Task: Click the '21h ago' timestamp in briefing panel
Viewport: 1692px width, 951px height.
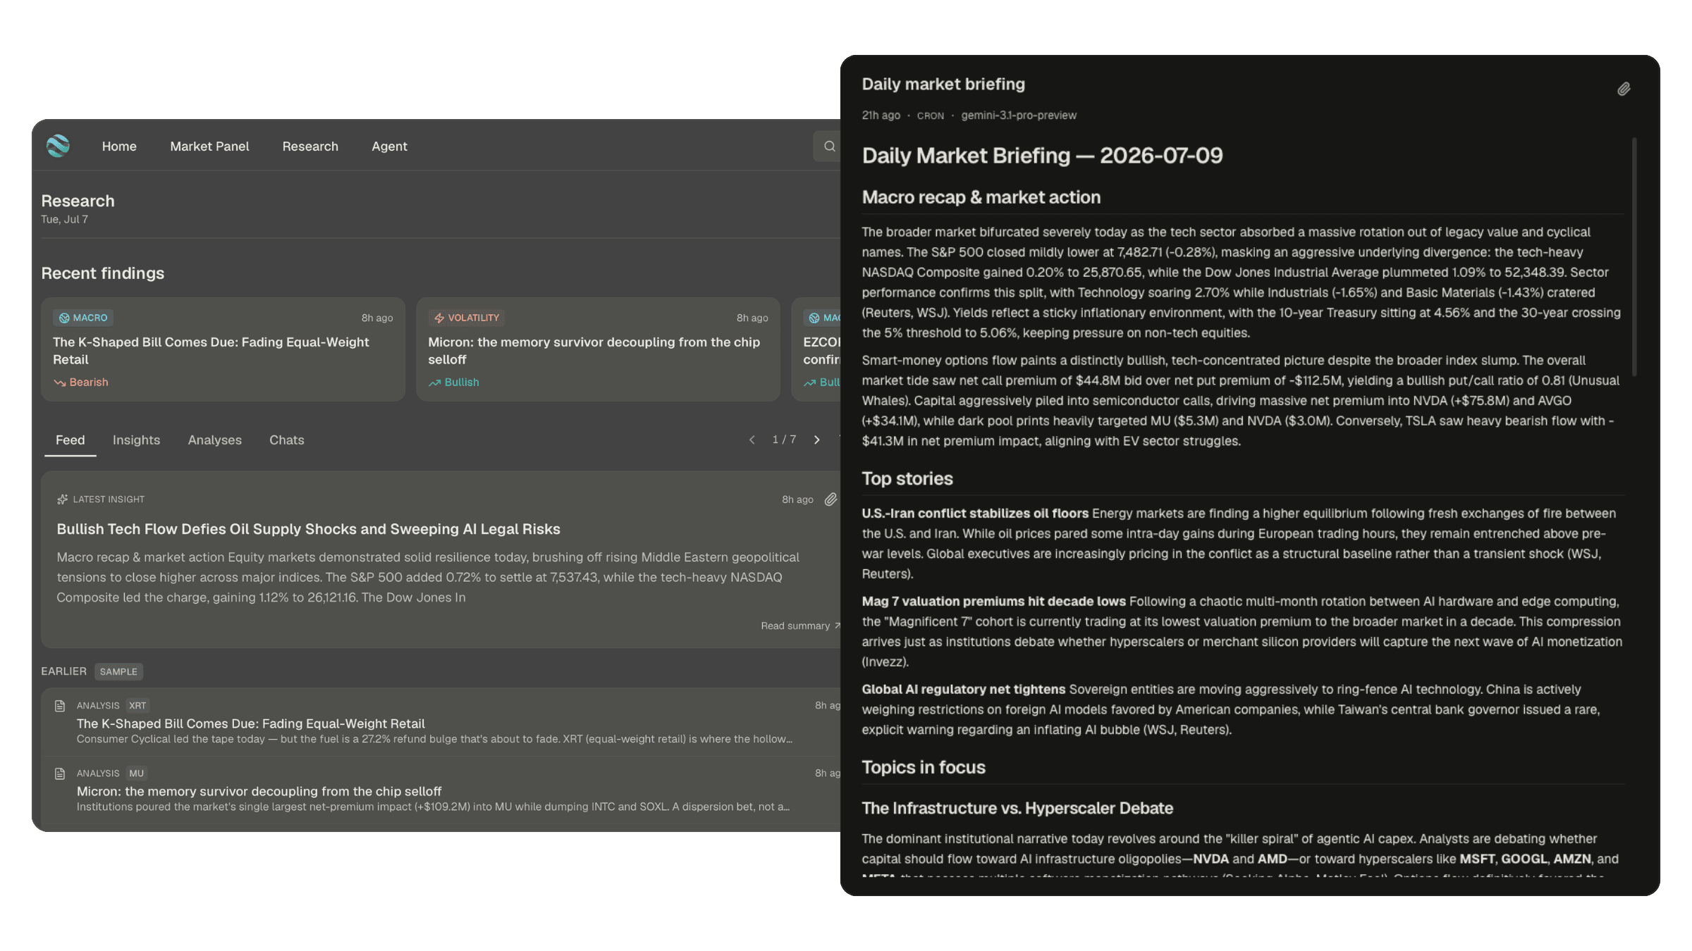Action: (881, 115)
